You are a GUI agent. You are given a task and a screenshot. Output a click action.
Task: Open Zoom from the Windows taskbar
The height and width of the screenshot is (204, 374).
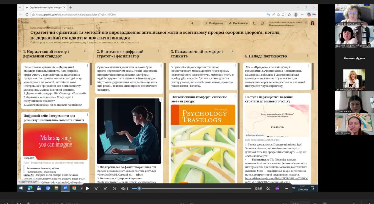pos(65,188)
